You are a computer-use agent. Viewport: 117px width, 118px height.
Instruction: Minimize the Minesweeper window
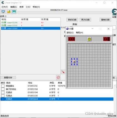pyautogui.click(x=93, y=29)
